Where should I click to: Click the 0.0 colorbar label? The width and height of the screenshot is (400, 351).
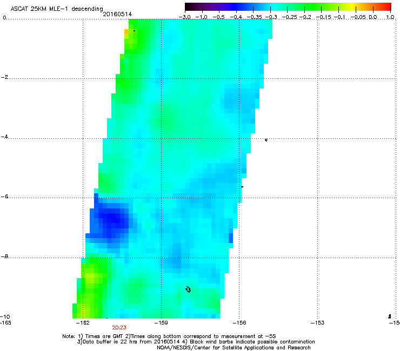point(373,17)
